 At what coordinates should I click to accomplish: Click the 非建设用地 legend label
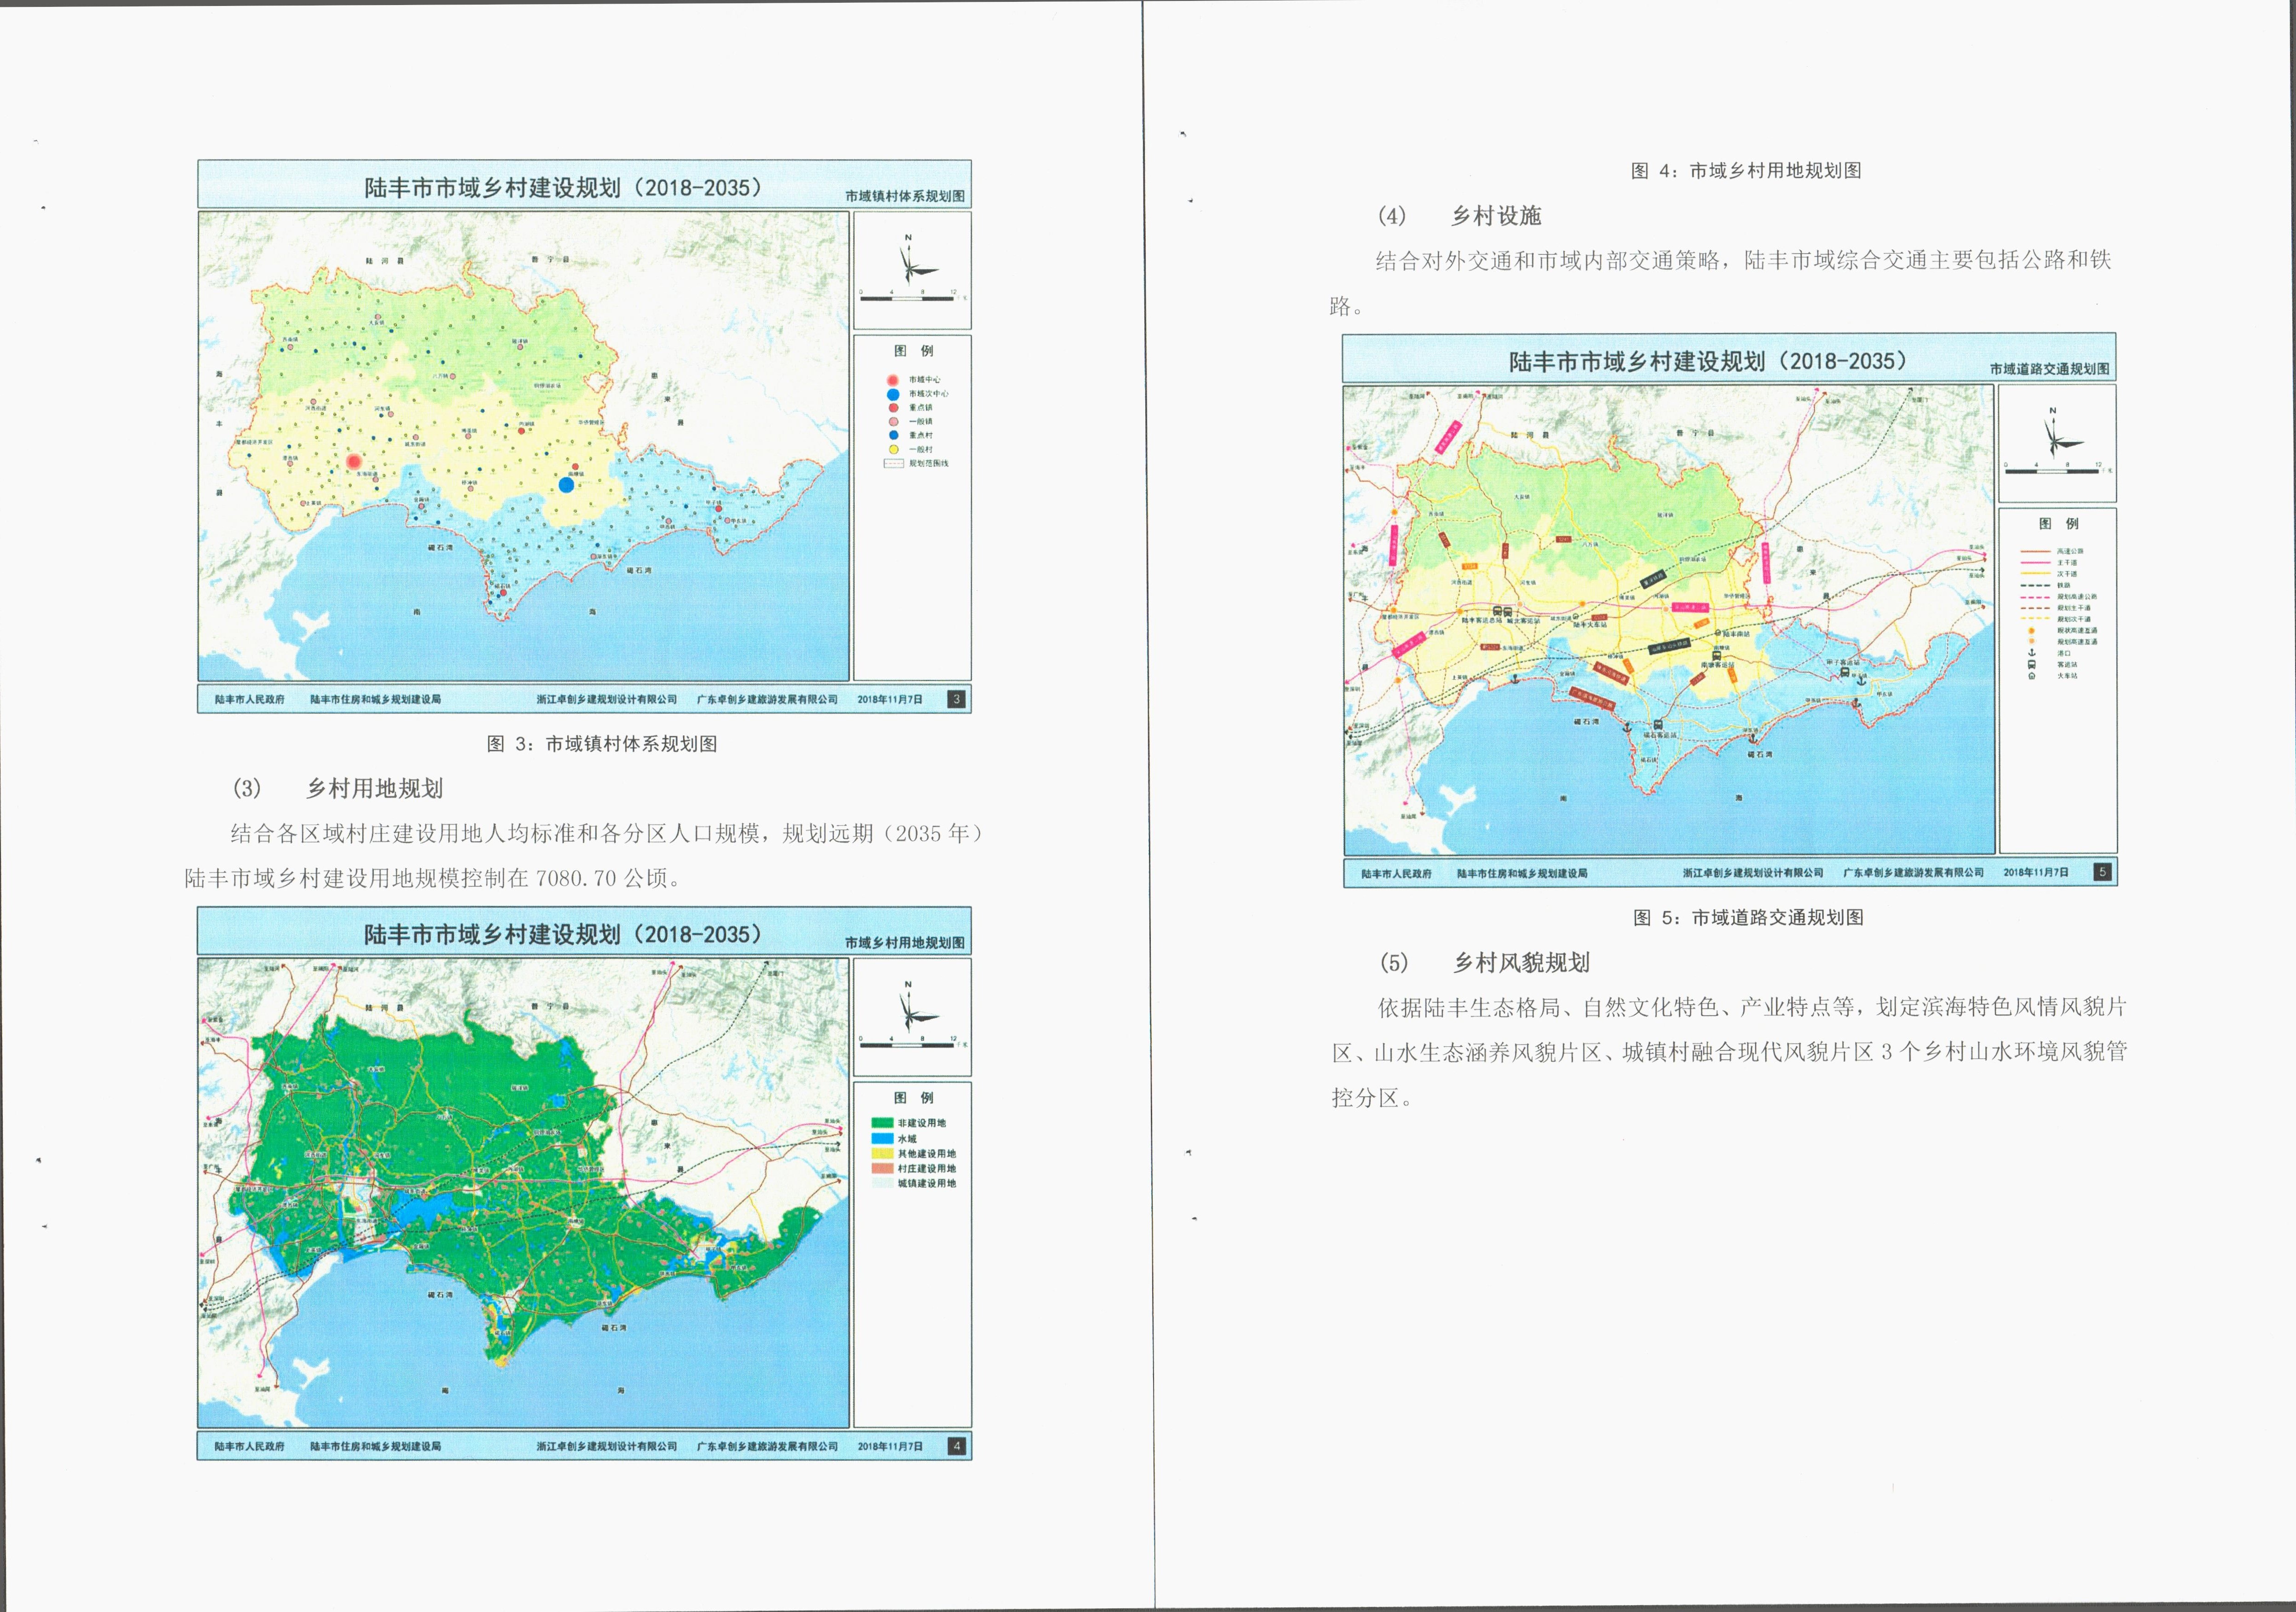(922, 1124)
